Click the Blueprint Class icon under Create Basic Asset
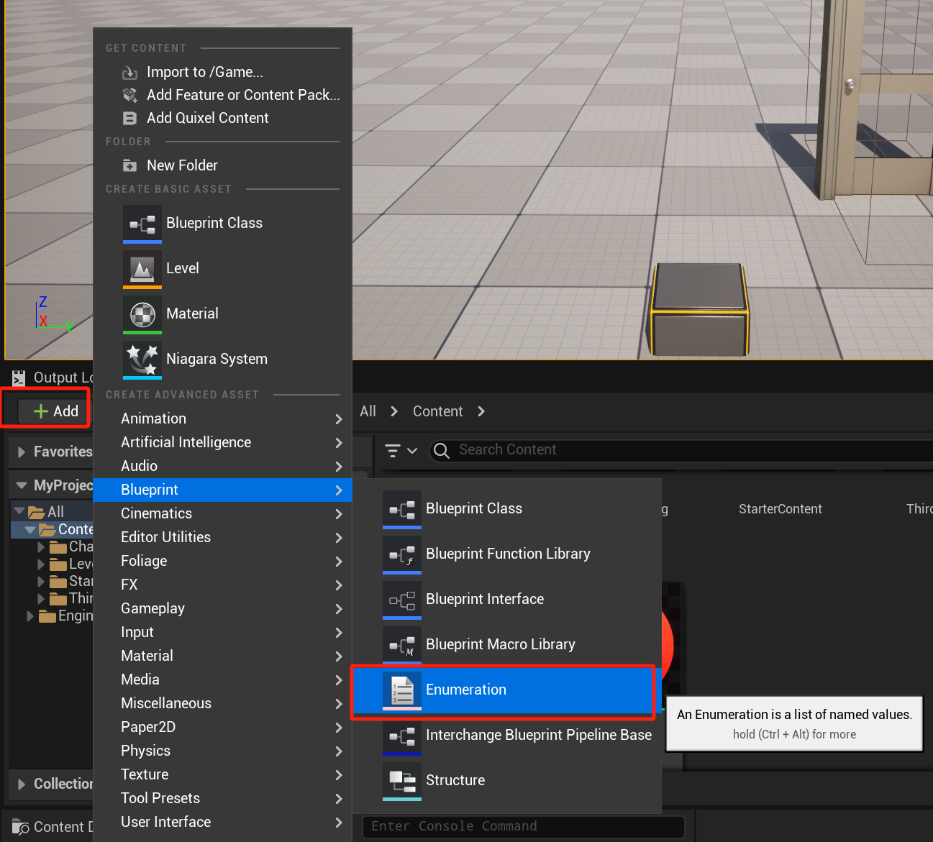This screenshot has width=933, height=842. (x=142, y=224)
